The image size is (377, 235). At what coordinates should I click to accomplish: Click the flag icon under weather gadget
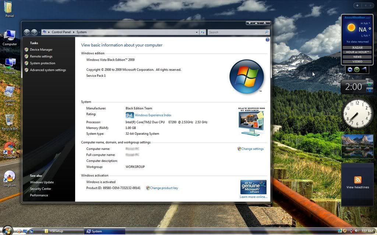(364, 69)
